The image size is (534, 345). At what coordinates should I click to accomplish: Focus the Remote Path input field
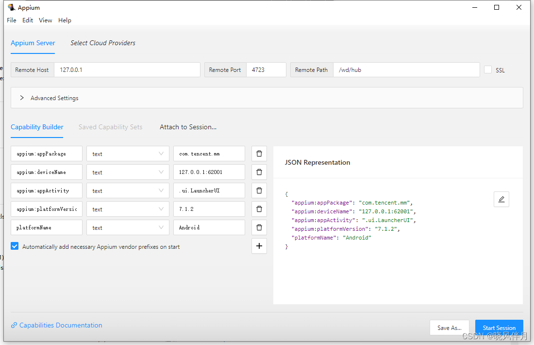(406, 69)
